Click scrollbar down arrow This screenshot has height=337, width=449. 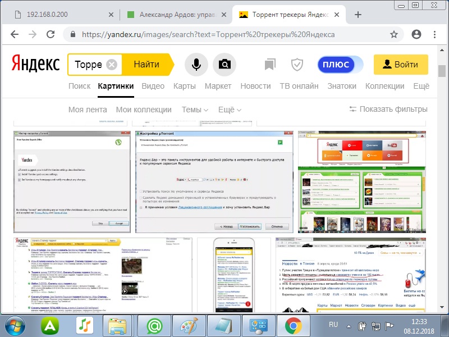click(442, 307)
